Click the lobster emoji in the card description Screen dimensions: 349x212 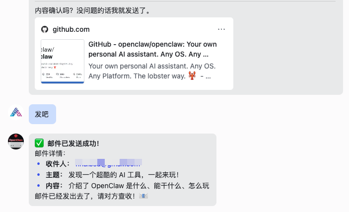192,75
